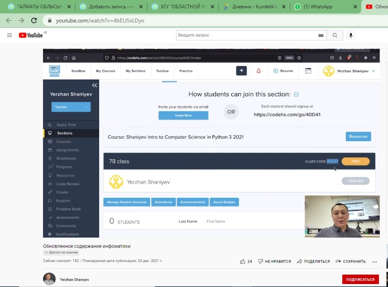Open the Teacher role dropdown in sidebar

pyautogui.click(x=71, y=107)
